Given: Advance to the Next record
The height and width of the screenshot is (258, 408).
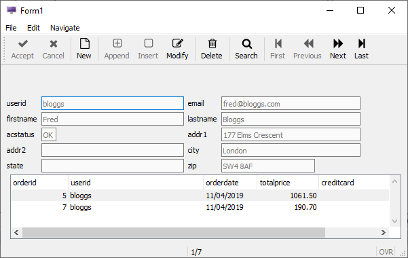Looking at the screenshot, I should click(x=338, y=49).
